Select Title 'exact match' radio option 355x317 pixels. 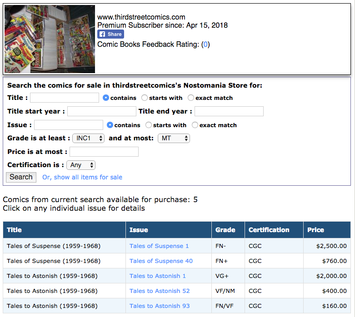(191, 98)
